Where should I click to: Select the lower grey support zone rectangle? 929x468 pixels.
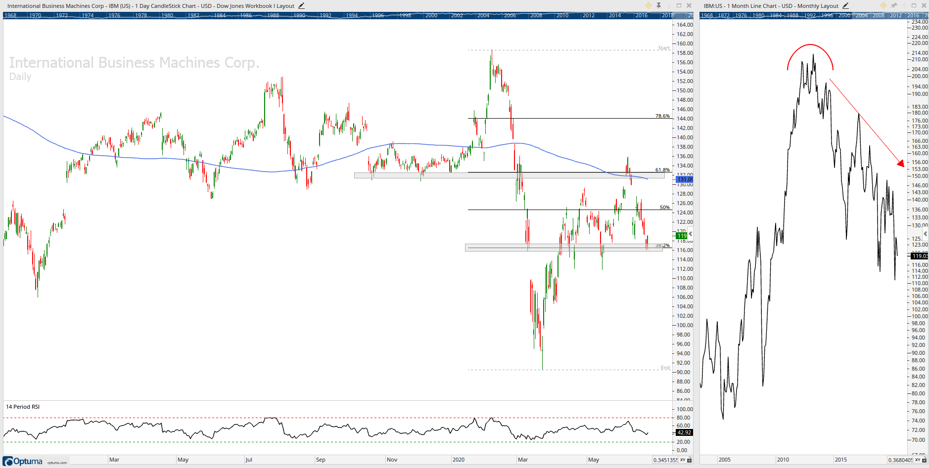[x=564, y=248]
